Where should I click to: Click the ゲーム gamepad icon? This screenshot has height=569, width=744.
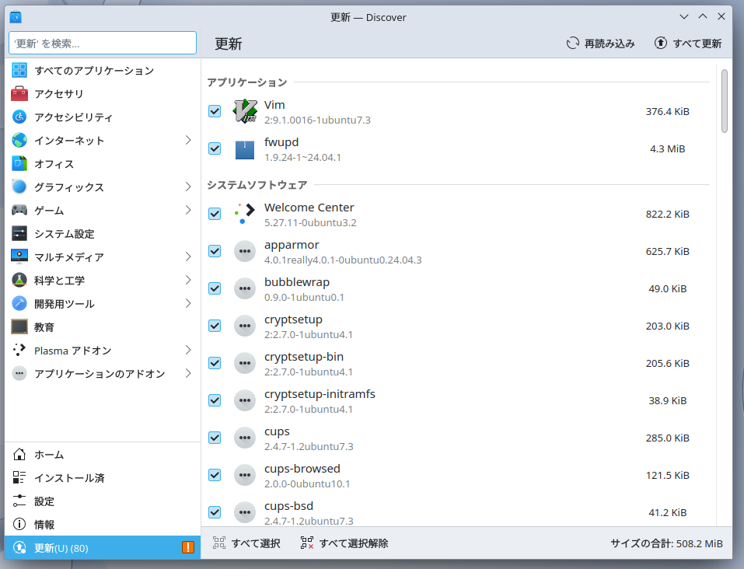[20, 211]
